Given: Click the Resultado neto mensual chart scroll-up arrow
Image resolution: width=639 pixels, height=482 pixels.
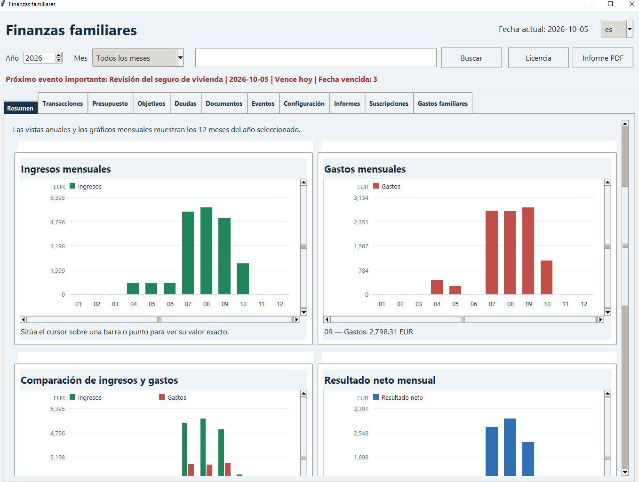Looking at the screenshot, I should (607, 394).
